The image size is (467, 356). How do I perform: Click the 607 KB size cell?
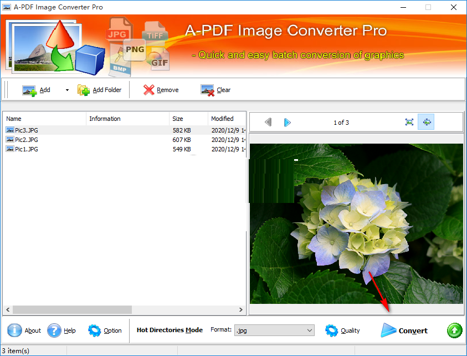[x=182, y=140]
